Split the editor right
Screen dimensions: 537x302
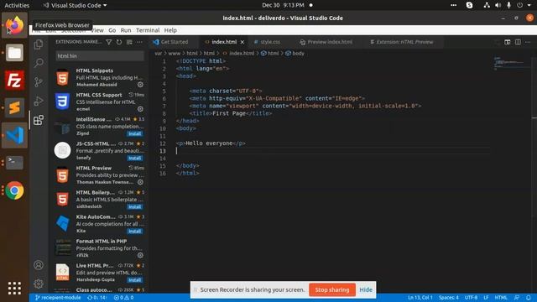click(518, 42)
